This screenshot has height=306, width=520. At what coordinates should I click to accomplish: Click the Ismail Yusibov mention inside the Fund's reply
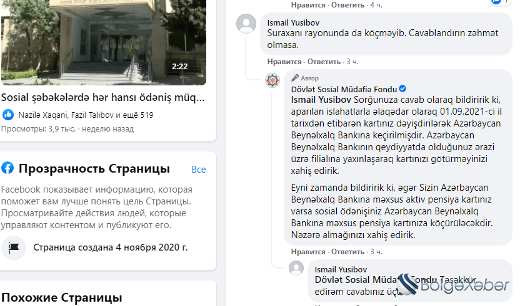[x=321, y=100]
